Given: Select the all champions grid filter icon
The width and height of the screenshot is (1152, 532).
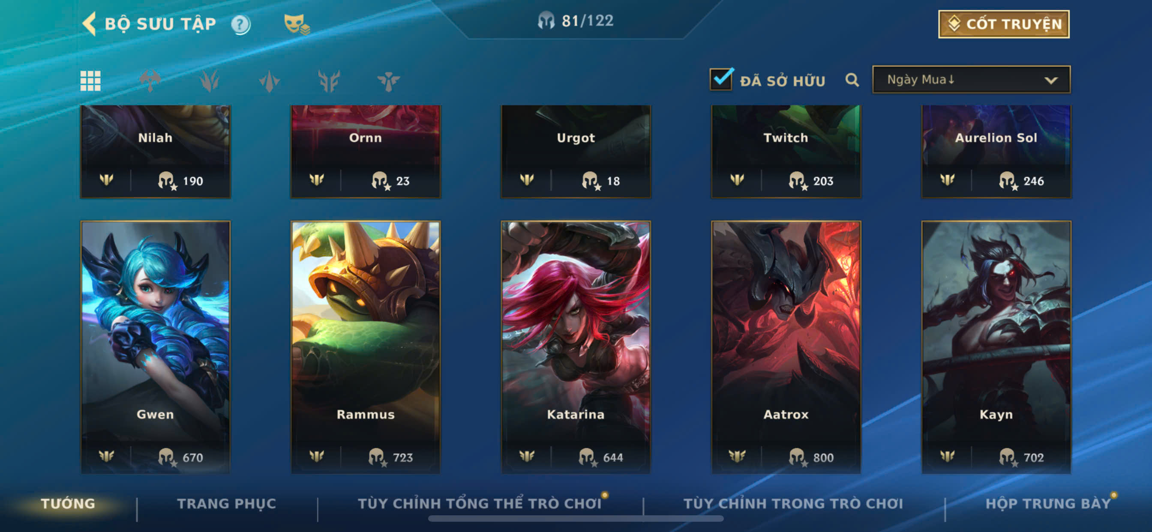Looking at the screenshot, I should [90, 81].
